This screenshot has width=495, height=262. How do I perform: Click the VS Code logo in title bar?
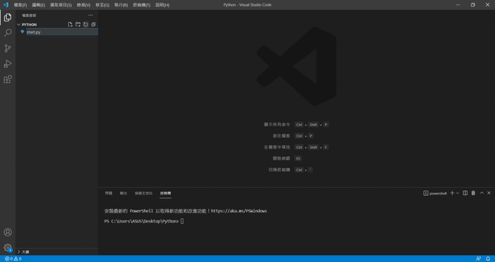coord(5,5)
